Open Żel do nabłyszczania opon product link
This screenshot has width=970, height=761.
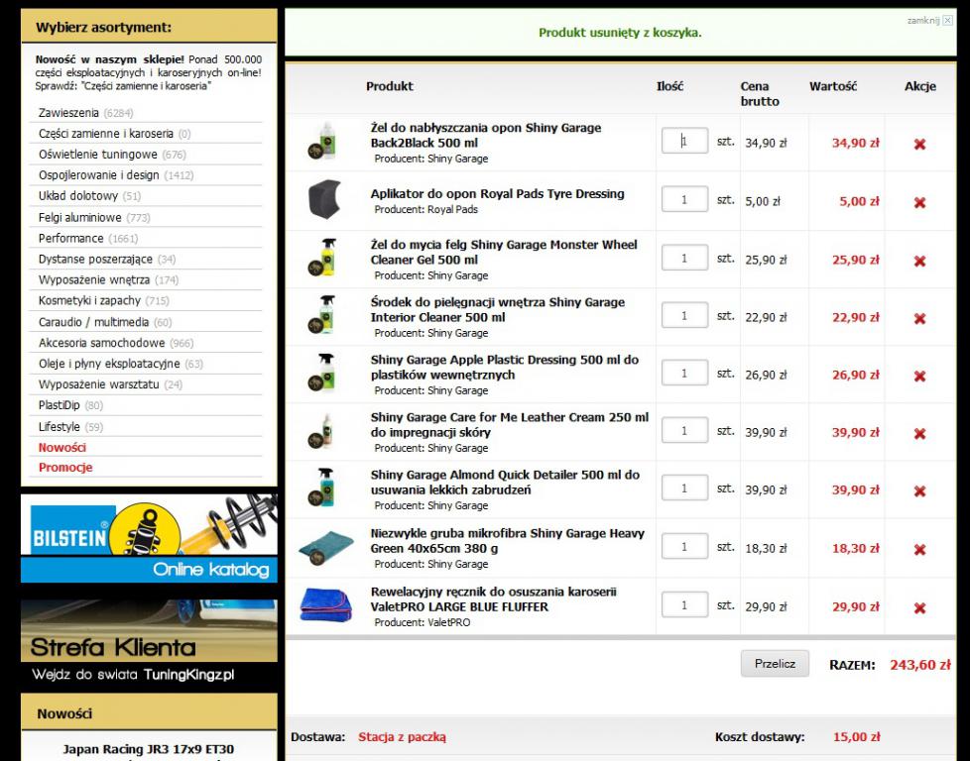[486, 136]
